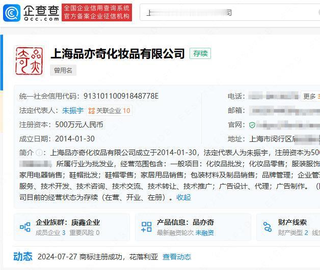The image size is (320, 270).
Task: Open the 曾用名 former names tag
Action: click(63, 70)
